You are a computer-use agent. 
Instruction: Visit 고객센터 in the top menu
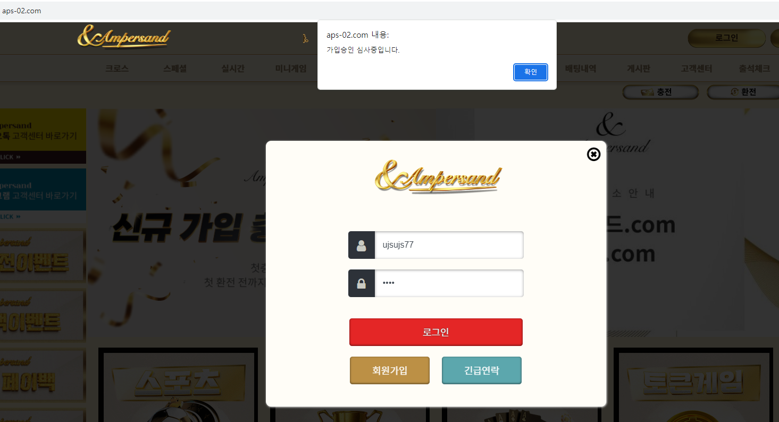[x=697, y=69]
